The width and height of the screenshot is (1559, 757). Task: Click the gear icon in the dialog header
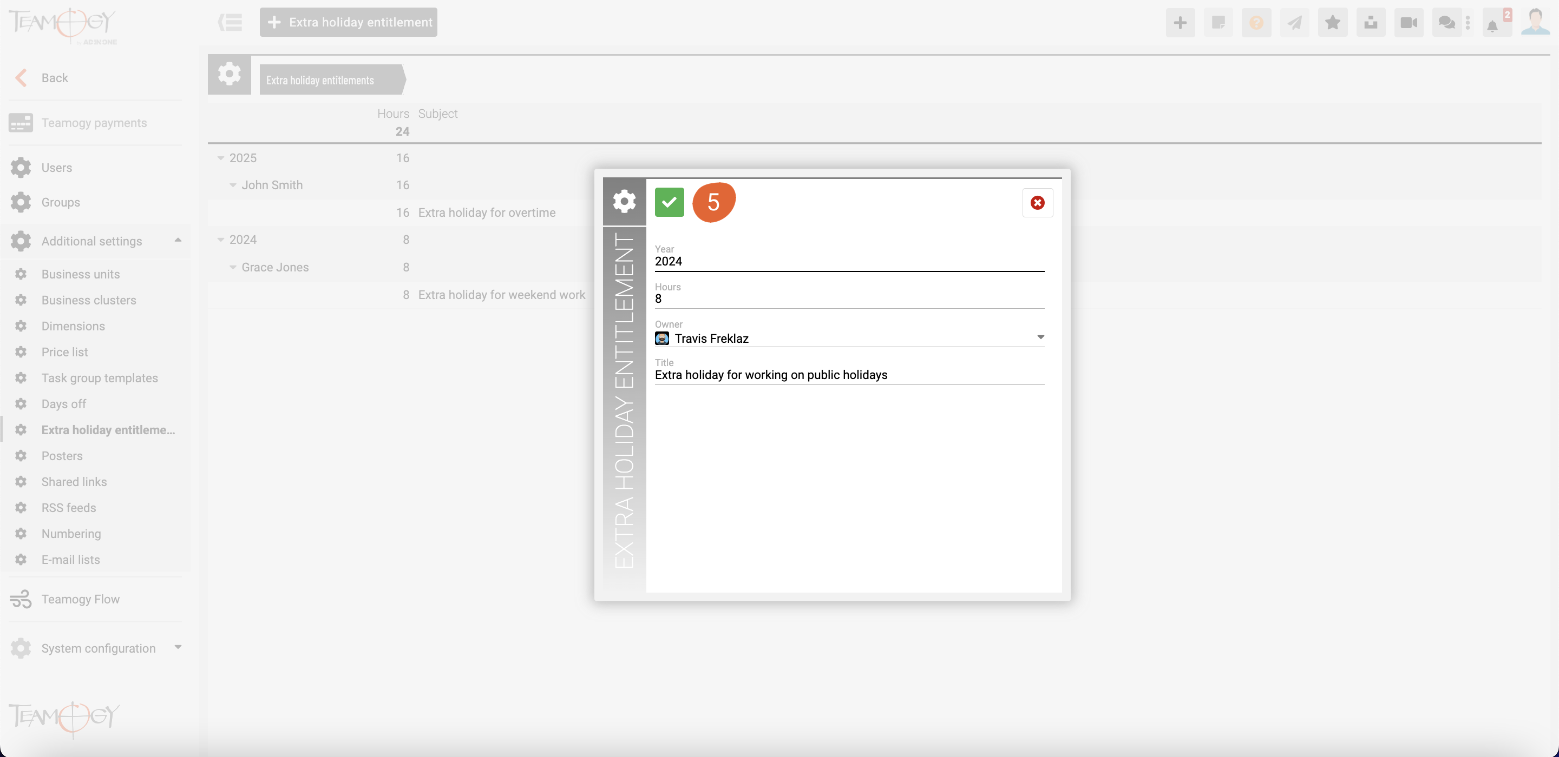click(x=624, y=201)
